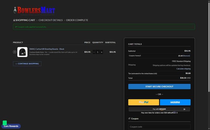This screenshot has width=210, height=130.
Task: Open the Shopping Cart breadcrumb step
Action: [x=25, y=20]
